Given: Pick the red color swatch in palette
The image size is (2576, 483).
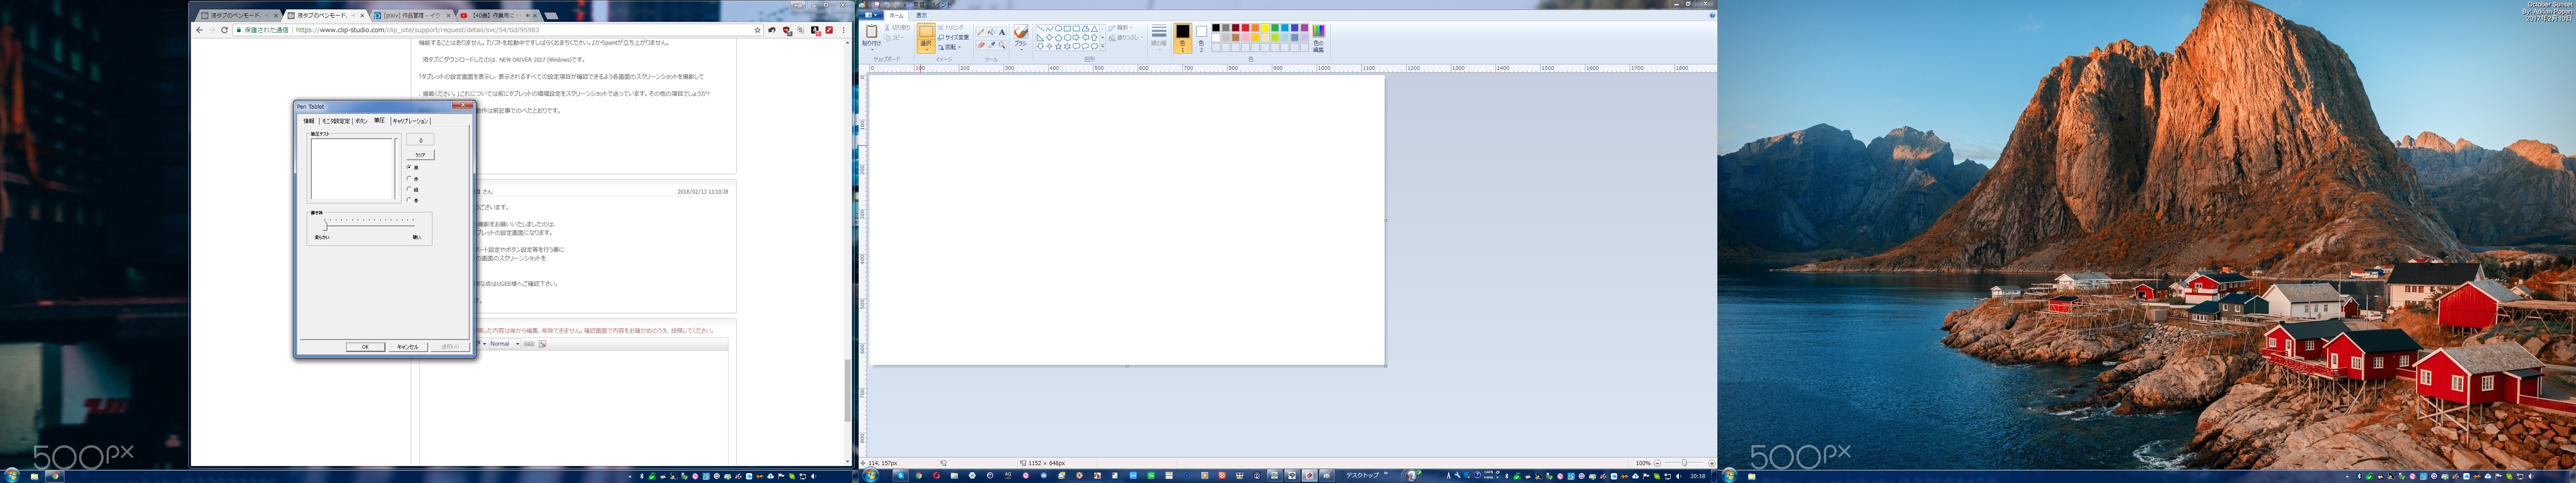Looking at the screenshot, I should tap(1245, 28).
